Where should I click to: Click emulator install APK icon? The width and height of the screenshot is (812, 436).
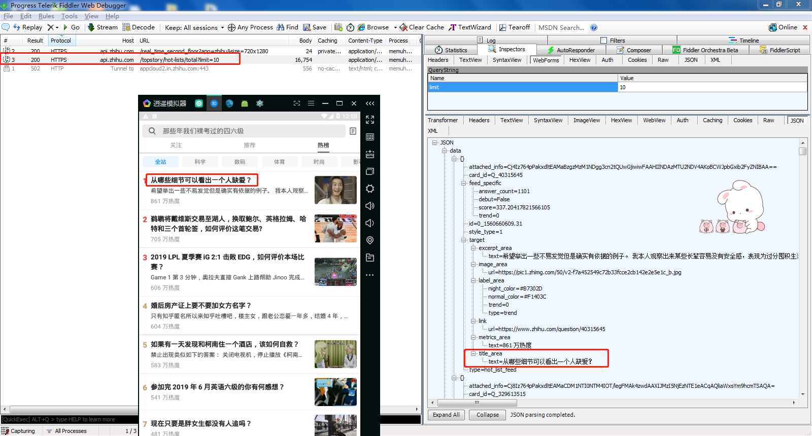click(370, 154)
